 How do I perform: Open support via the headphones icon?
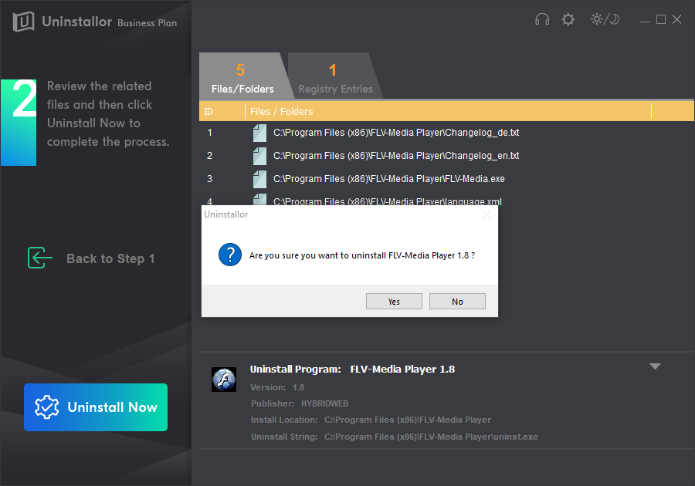541,19
